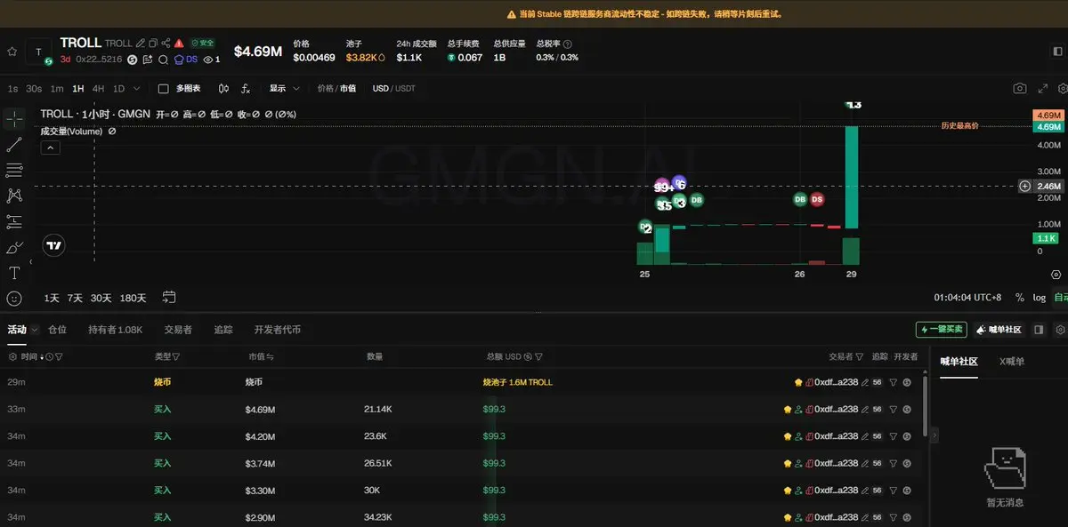Viewport: 1068px width, 527px height.
Task: Select the trend line drawing tool
Action: [x=14, y=144]
